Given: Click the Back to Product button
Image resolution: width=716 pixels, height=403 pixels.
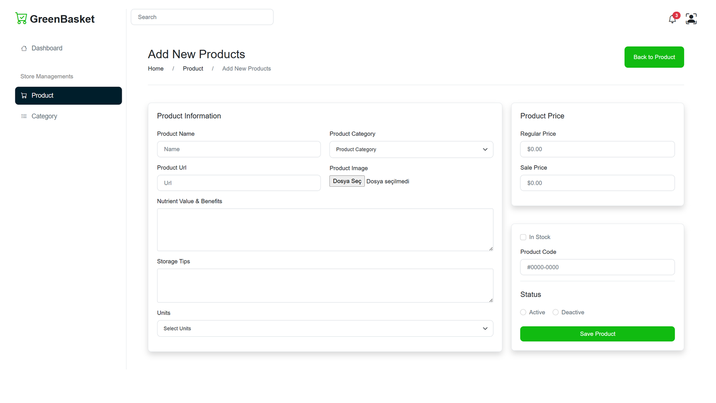Looking at the screenshot, I should (654, 57).
